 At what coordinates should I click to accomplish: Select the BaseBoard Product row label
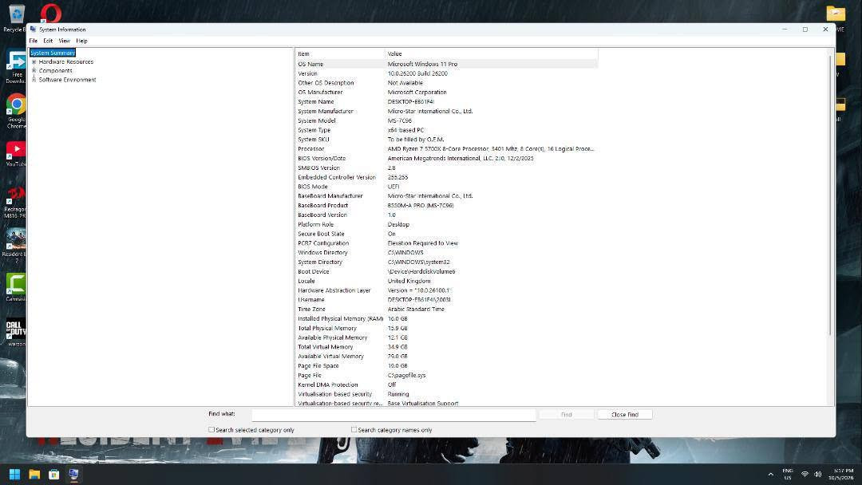(322, 206)
